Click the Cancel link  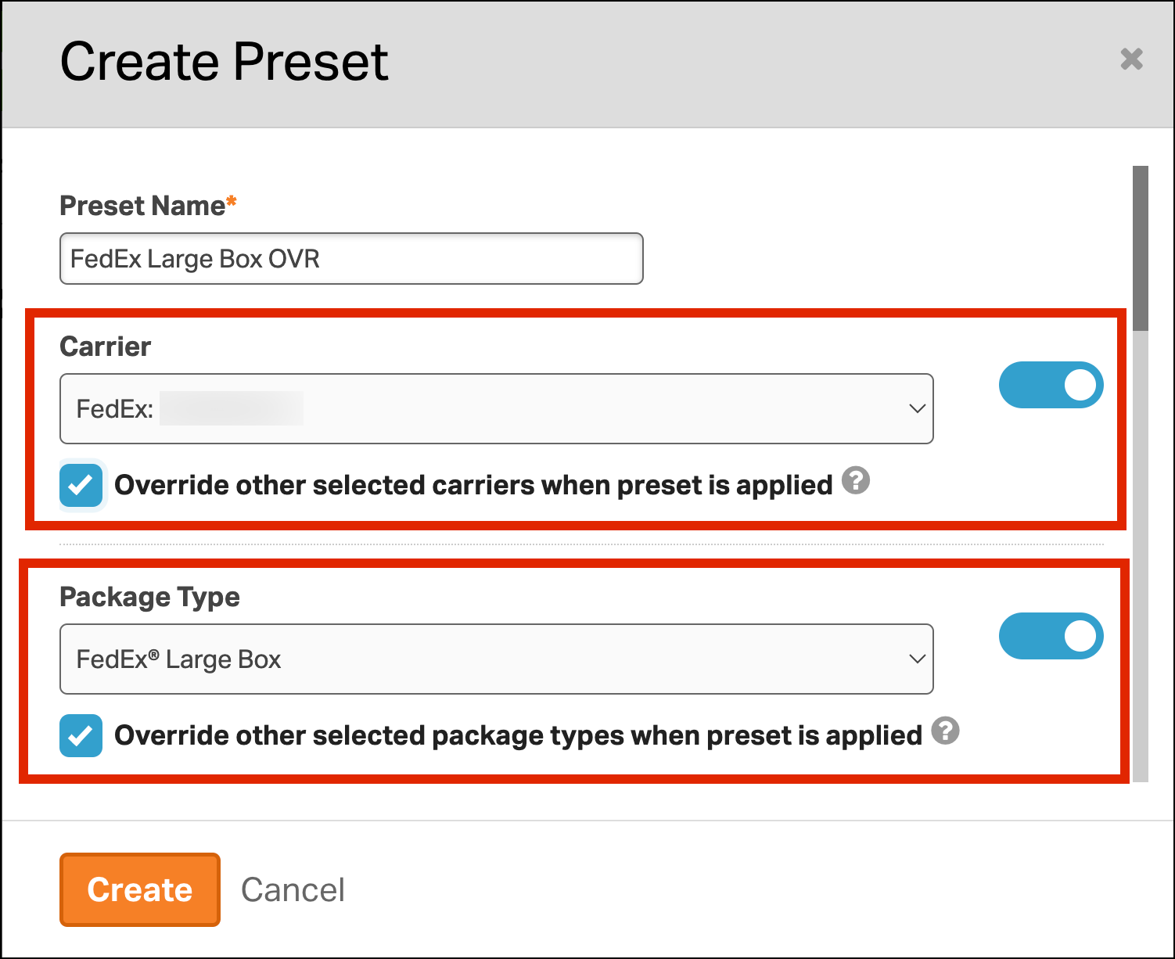pyautogui.click(x=293, y=889)
